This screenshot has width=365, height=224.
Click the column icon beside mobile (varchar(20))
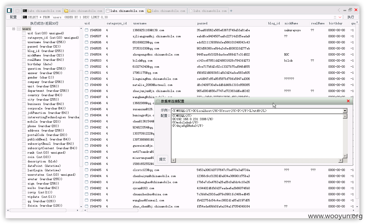tap(24, 122)
